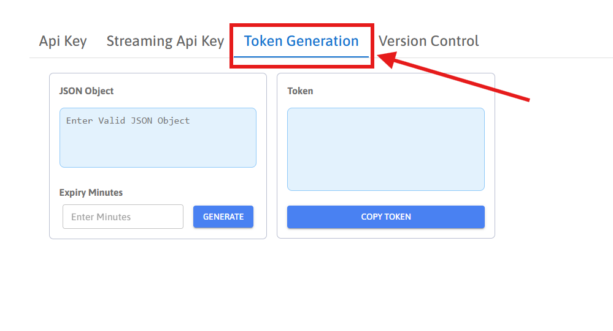Image resolution: width=613 pixels, height=331 pixels.
Task: Open the Streaming Api Key tab
Action: [x=165, y=42]
